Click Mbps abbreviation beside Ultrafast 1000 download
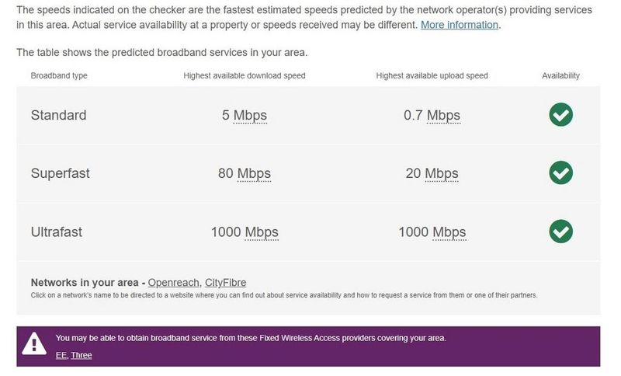621x376 pixels. (262, 232)
